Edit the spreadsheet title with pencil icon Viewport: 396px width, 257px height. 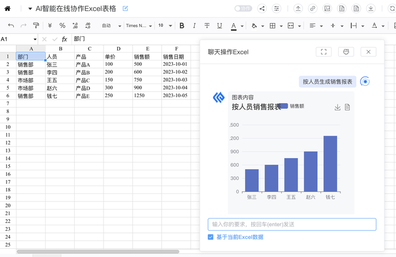[125, 9]
